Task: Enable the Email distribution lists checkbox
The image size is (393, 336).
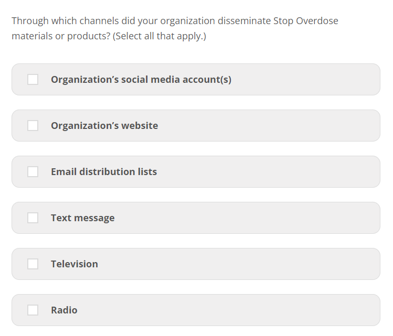Action: (33, 171)
